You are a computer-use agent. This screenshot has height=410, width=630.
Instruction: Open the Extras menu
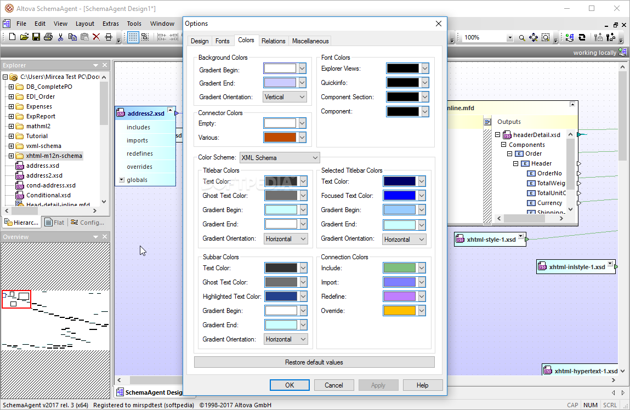111,24
